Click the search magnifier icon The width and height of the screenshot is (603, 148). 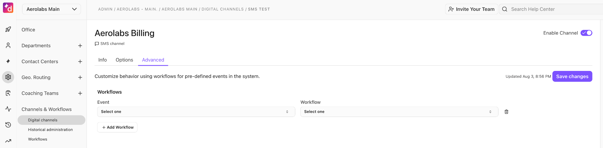(x=505, y=9)
